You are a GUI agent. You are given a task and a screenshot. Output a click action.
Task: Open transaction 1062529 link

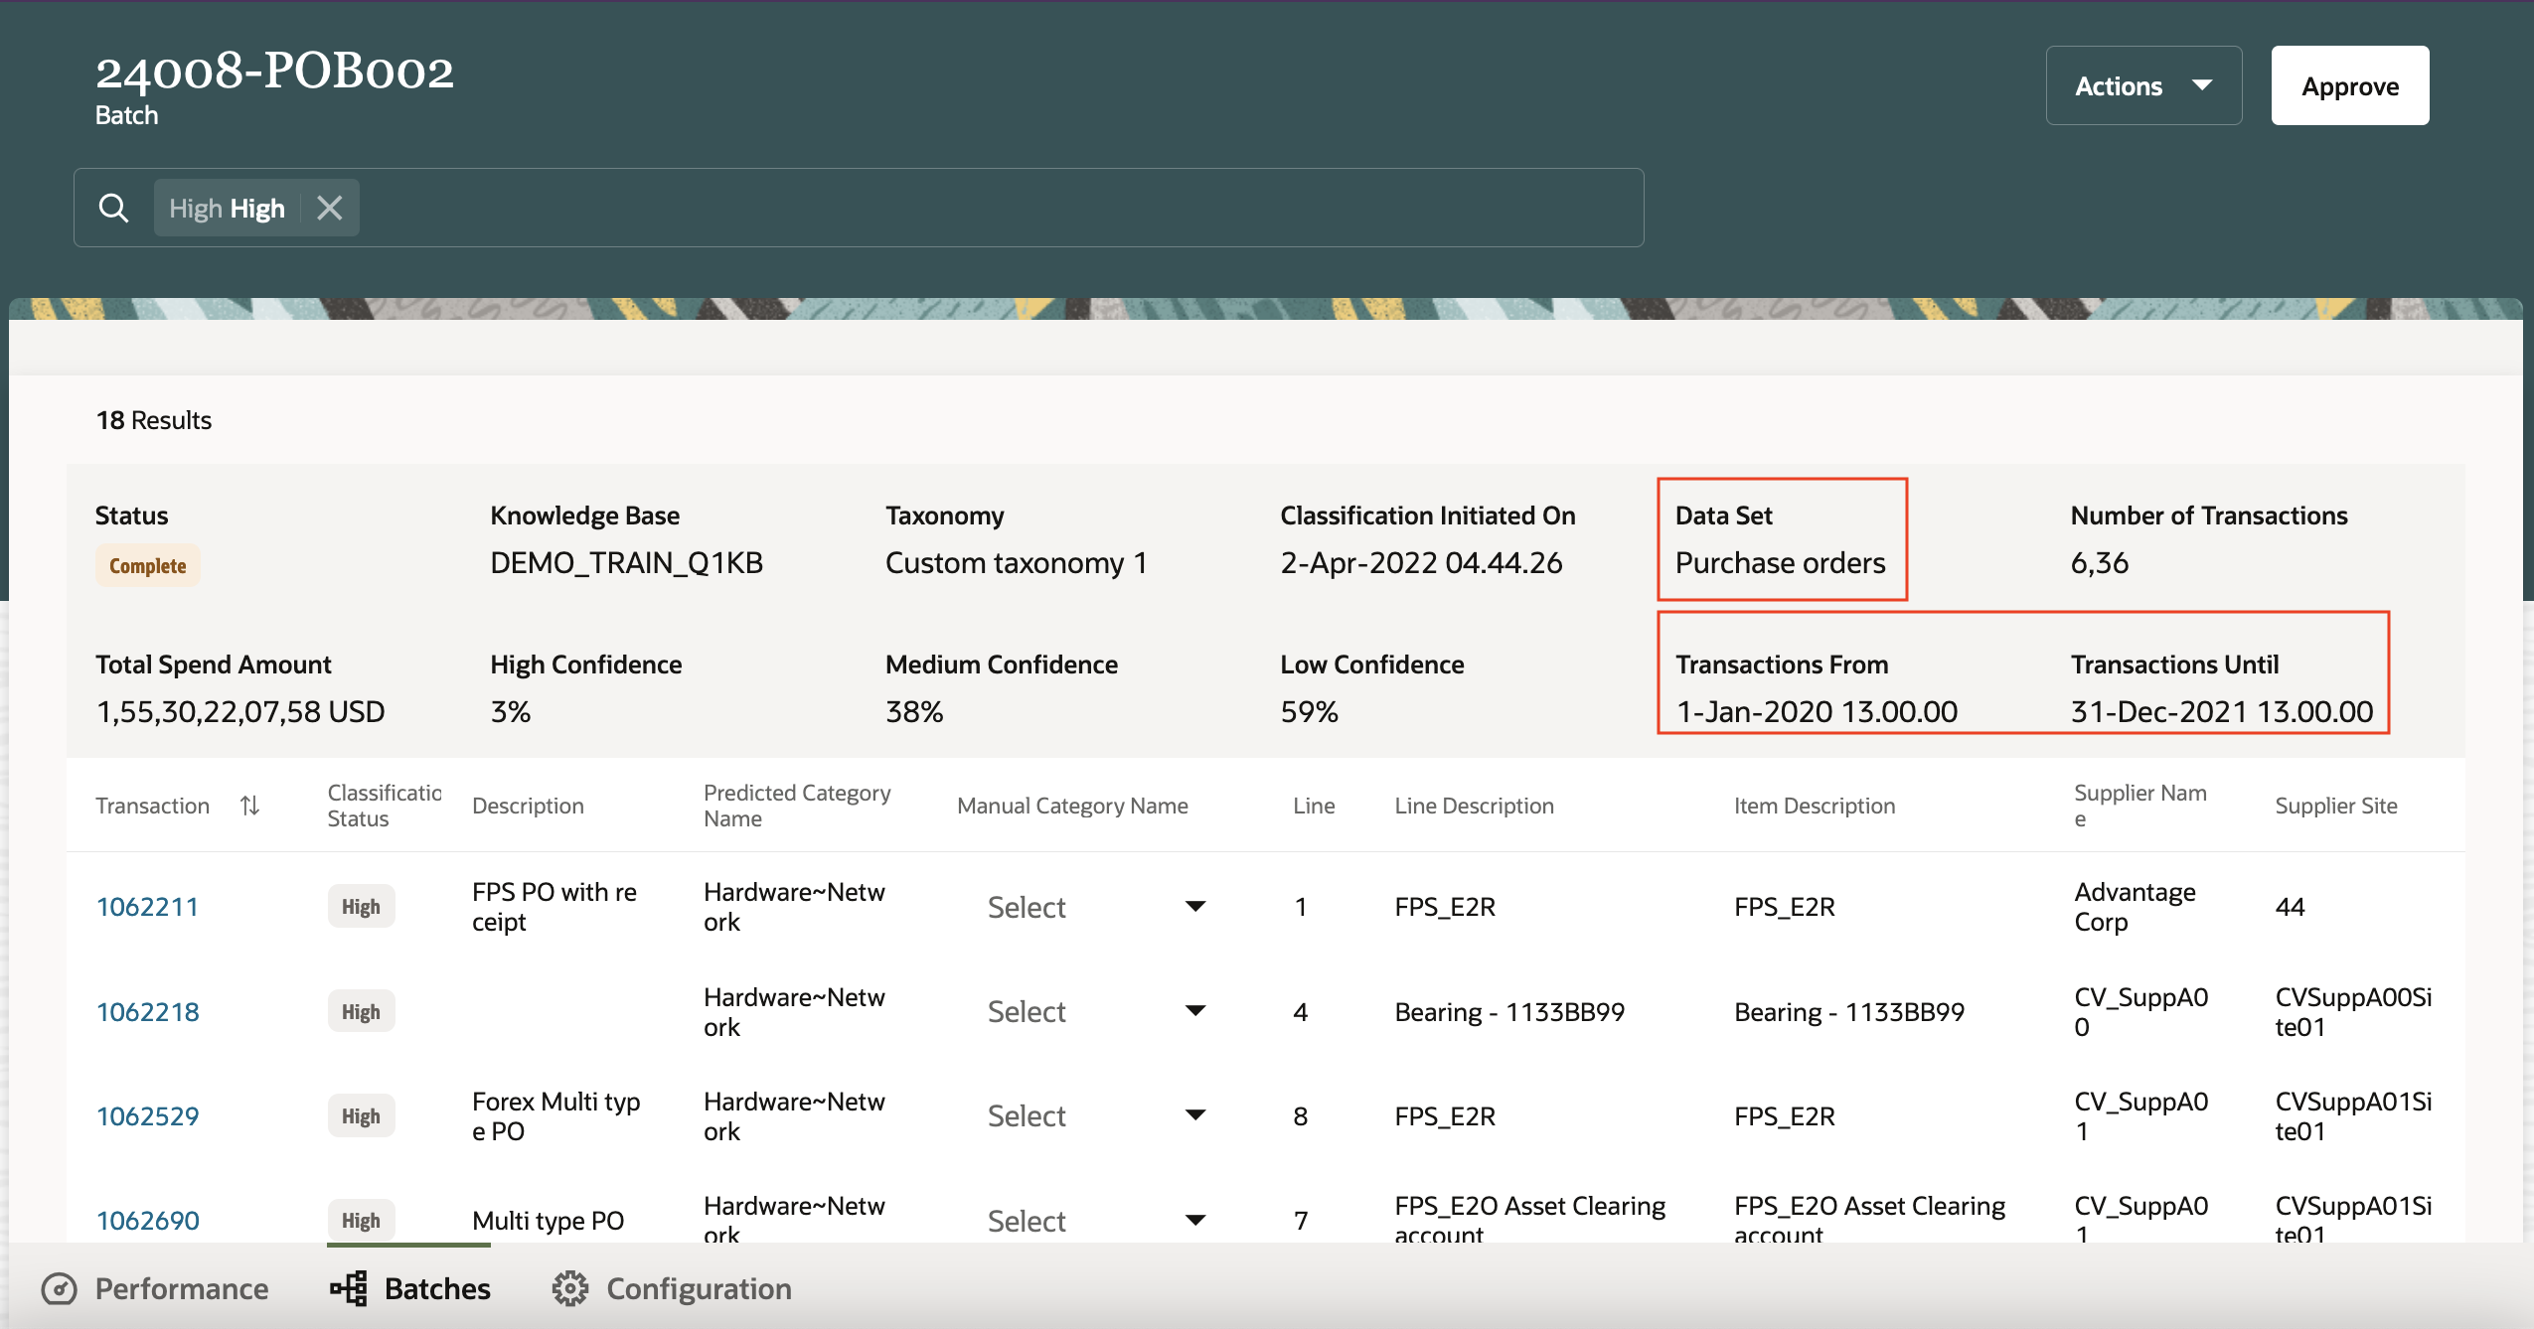pos(147,1115)
